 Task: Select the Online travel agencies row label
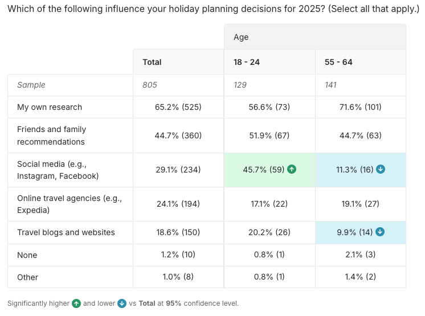pos(70,204)
